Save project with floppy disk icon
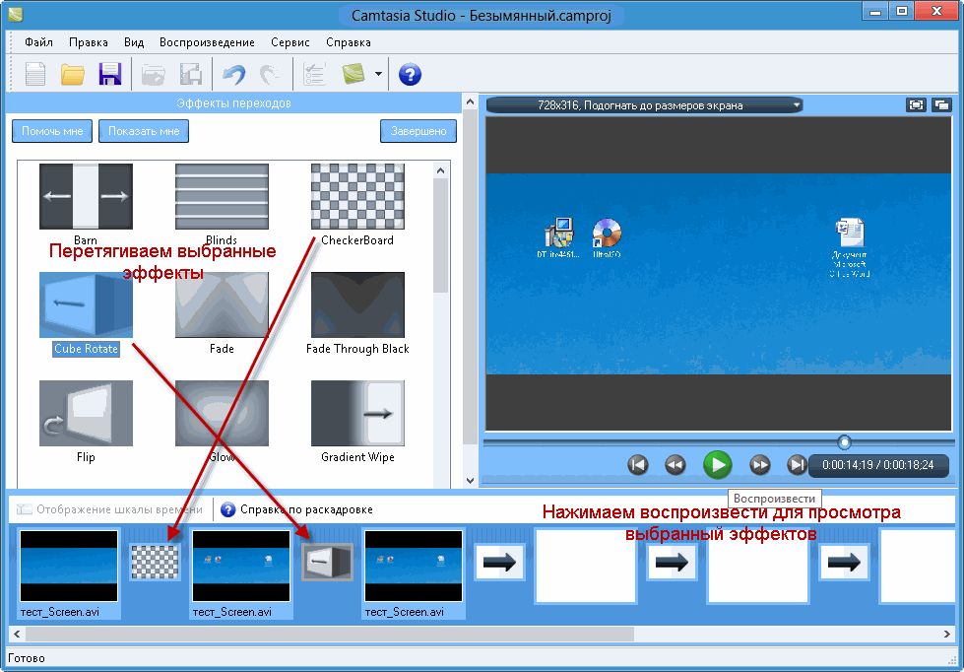This screenshot has width=964, height=672. coord(110,75)
